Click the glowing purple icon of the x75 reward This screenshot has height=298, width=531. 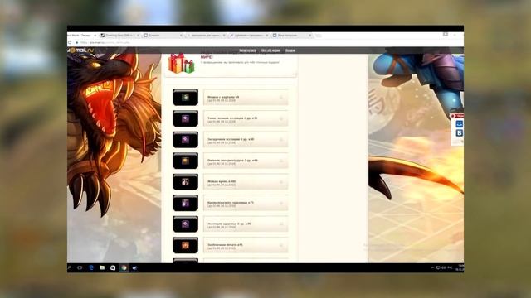pos(185,203)
